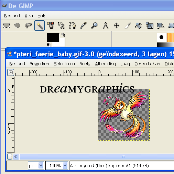The width and height of the screenshot is (174, 174).
Task: Select the Color Picker eyedropper tool
Action: (x=83, y=25)
